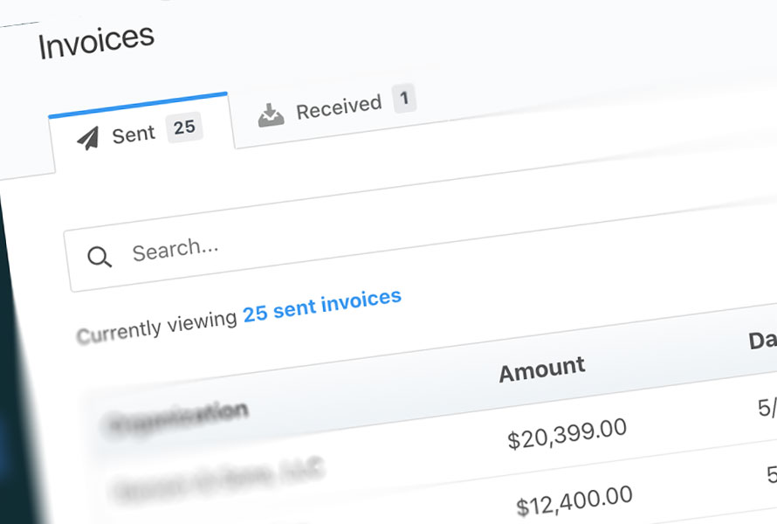Click the paper plane icon on Sent tab
Image resolution: width=777 pixels, height=524 pixels.
(87, 139)
